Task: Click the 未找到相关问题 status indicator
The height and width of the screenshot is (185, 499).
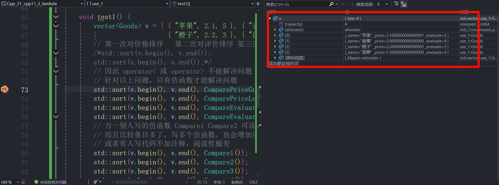Action: [50, 182]
